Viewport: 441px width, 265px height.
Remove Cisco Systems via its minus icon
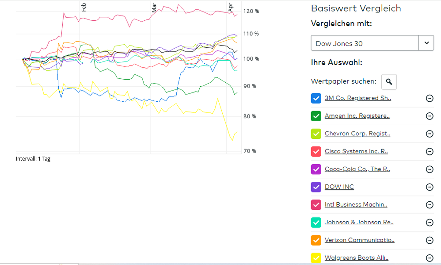click(429, 151)
